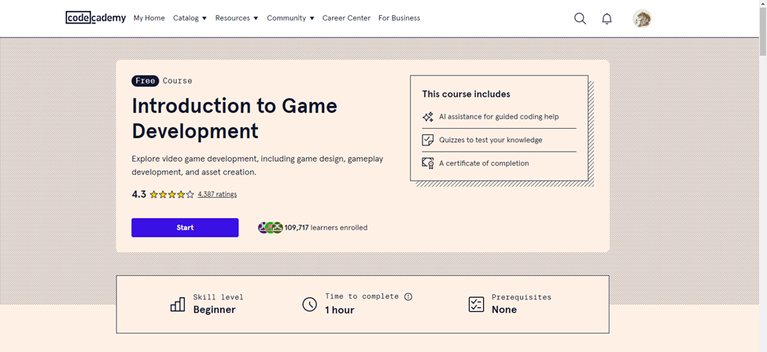Click the Beginner skill level value
Screen dimensions: 767x352
pos(214,310)
